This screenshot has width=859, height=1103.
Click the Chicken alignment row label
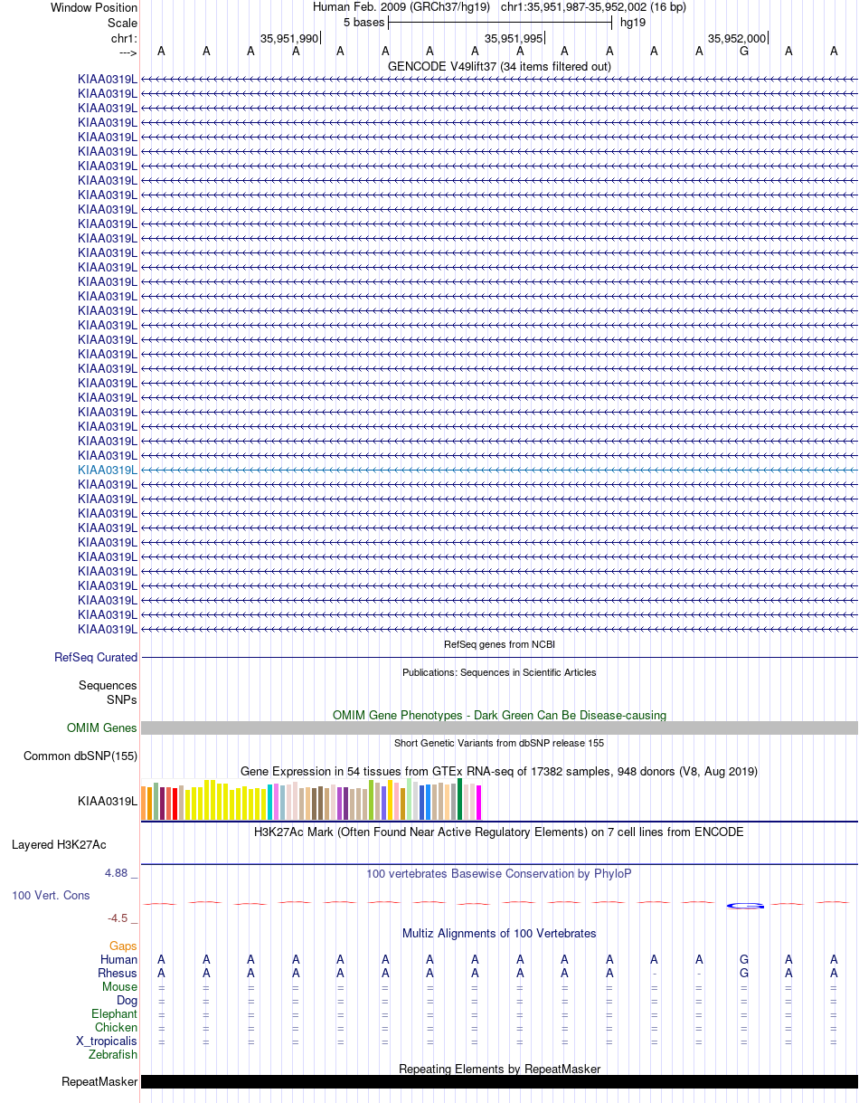117,1028
